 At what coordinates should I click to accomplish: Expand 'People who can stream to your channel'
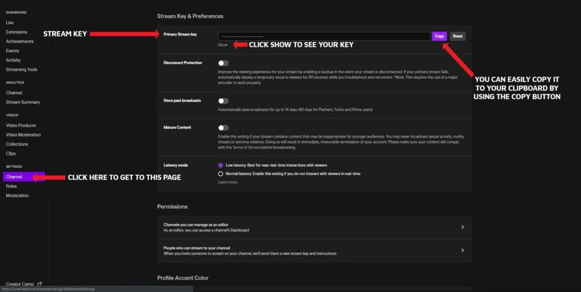click(462, 250)
